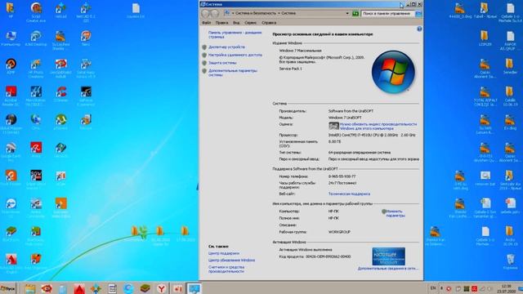Click the Windows Explorer taskbar icon
The height and width of the screenshot is (294, 523).
coord(29,288)
